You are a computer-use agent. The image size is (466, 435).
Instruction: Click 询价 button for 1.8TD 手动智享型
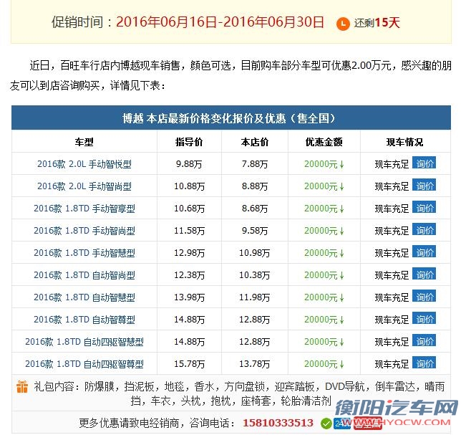click(424, 208)
